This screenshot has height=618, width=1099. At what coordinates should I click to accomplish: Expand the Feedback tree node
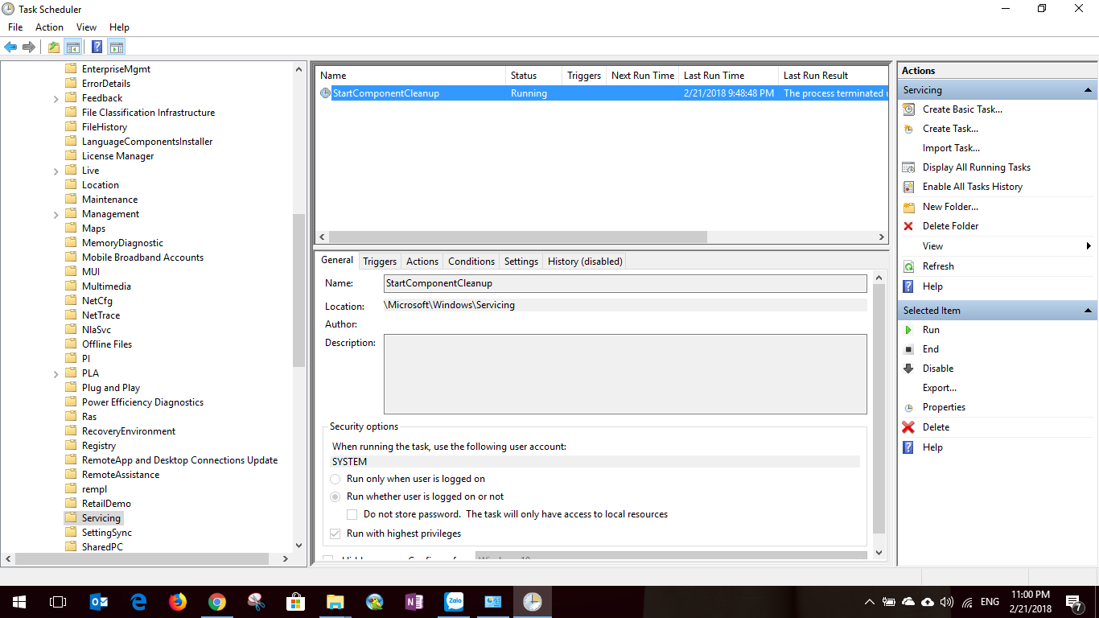tap(56, 97)
